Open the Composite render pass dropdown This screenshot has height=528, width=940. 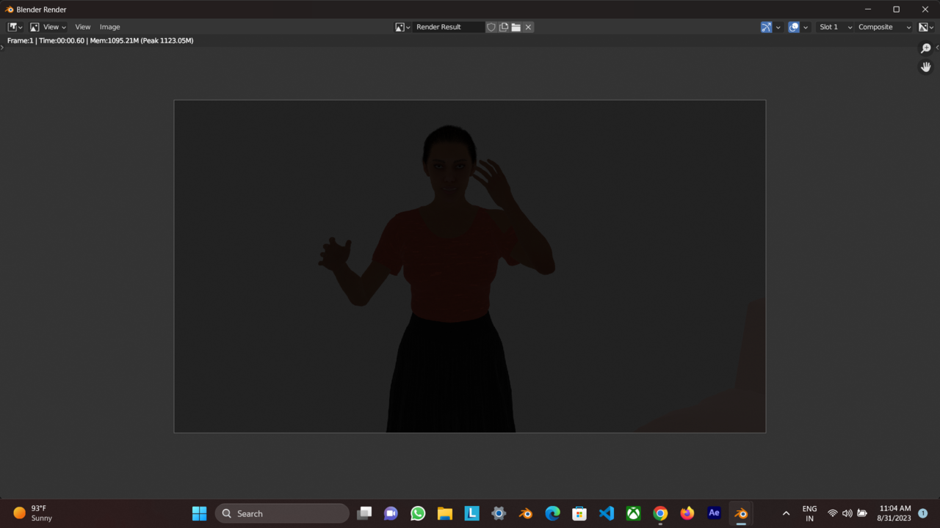pyautogui.click(x=881, y=26)
